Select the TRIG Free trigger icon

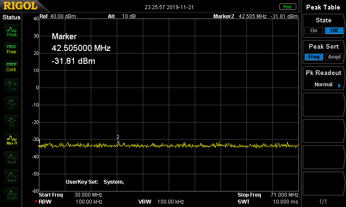12,49
